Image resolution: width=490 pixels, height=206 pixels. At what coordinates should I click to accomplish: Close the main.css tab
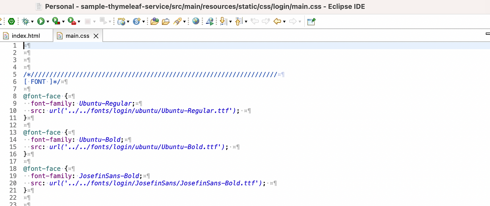click(96, 36)
